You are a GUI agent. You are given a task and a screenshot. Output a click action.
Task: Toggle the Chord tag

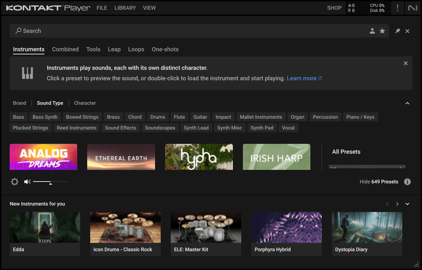pos(135,117)
